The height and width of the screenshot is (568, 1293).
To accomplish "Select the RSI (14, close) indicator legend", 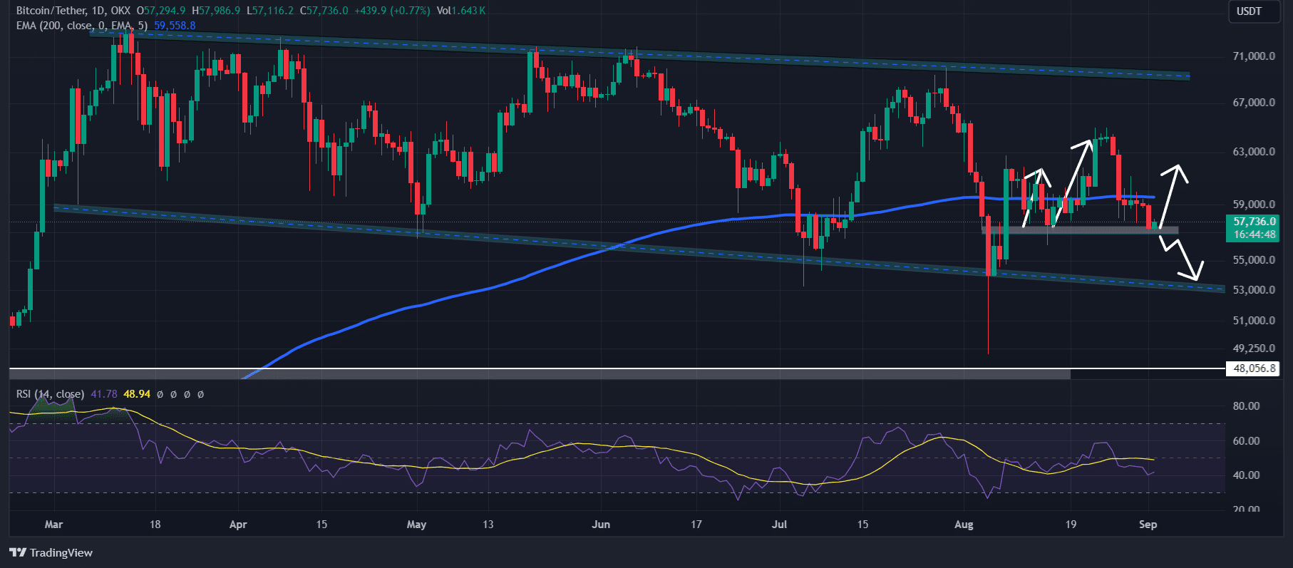I will (50, 394).
